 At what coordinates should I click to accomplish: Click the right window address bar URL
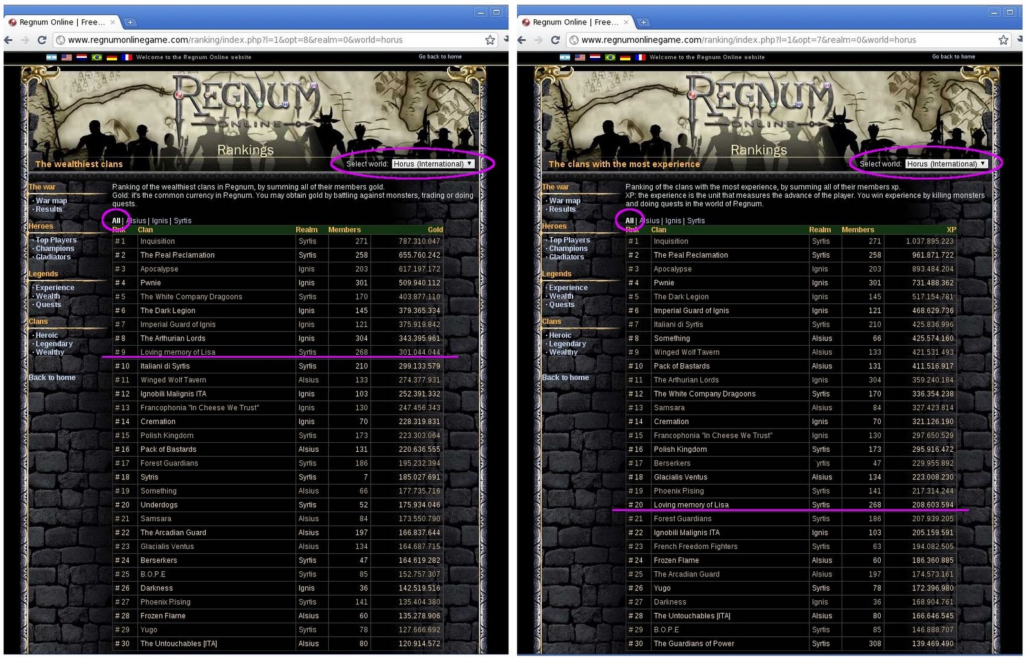(749, 40)
